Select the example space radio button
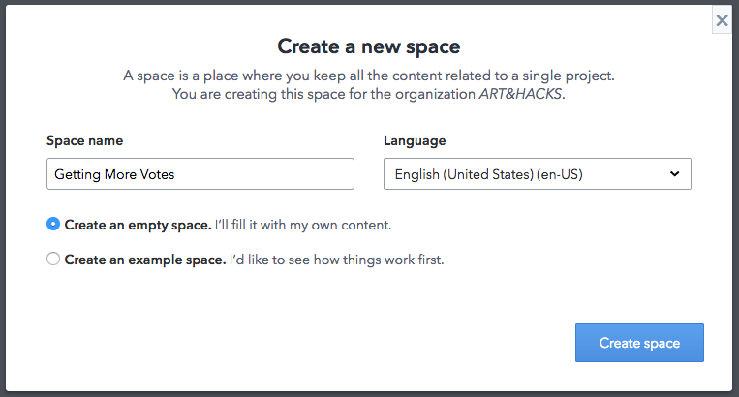The width and height of the screenshot is (739, 397). click(x=53, y=260)
